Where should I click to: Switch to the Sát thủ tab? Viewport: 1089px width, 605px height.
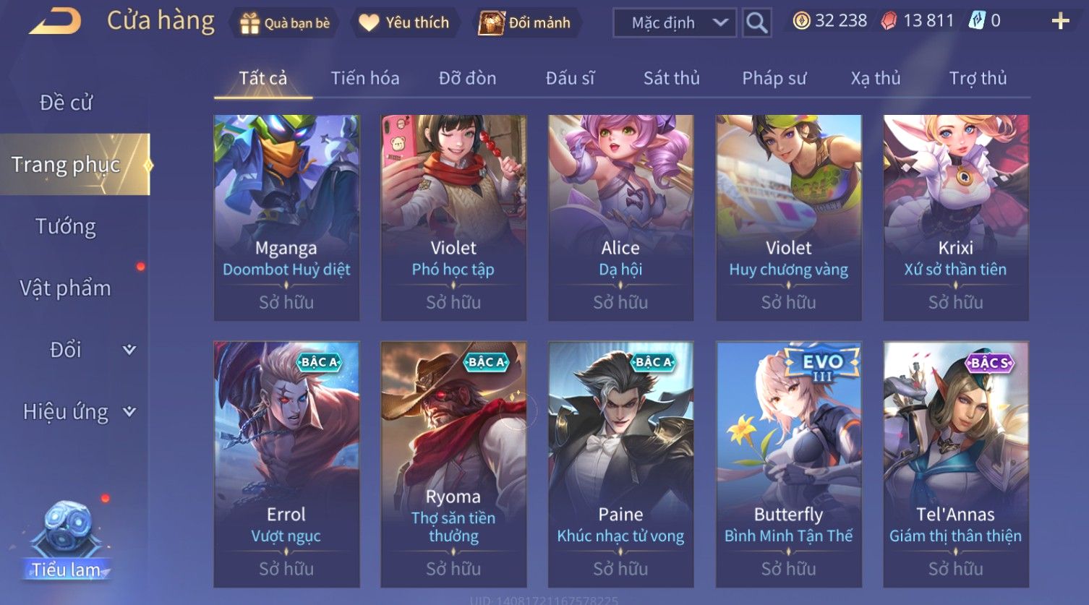(x=672, y=78)
